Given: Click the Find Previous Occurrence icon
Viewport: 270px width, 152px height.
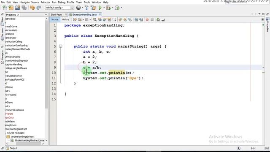Looking at the screenshot, I should 100,20.
